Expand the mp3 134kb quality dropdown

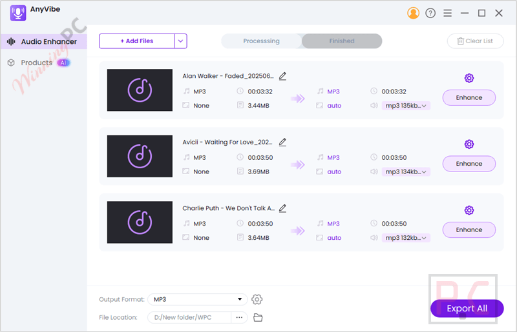click(406, 171)
